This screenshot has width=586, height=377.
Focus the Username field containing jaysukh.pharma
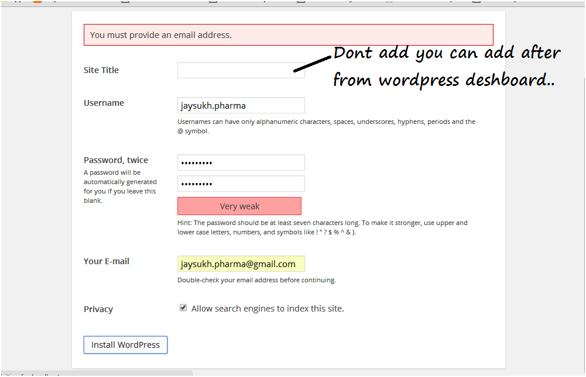241,105
